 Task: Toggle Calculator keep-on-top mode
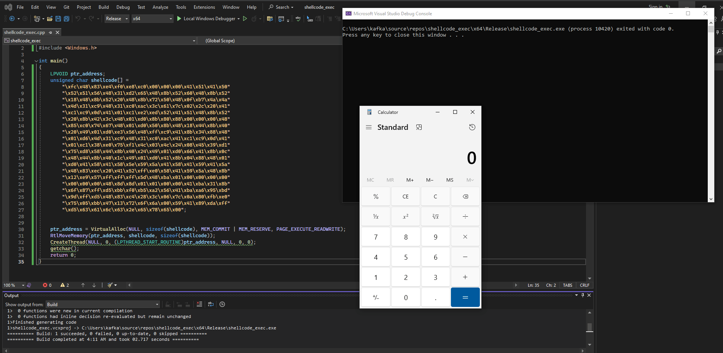pyautogui.click(x=419, y=127)
